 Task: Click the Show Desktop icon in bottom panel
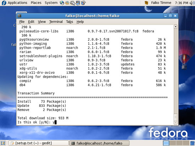(3, 143)
